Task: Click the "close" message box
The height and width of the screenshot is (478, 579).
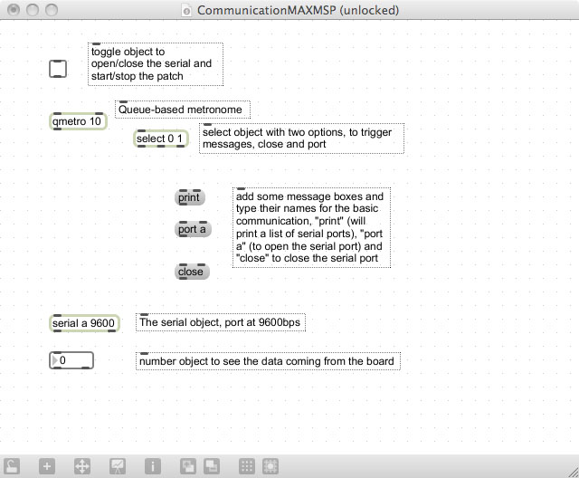Action: click(x=191, y=272)
